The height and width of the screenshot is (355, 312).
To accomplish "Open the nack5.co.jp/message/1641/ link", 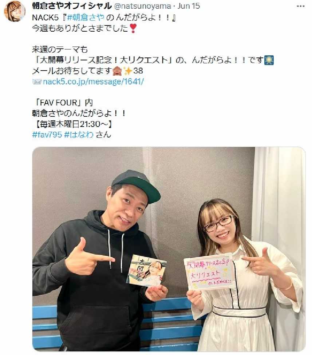I will [93, 81].
